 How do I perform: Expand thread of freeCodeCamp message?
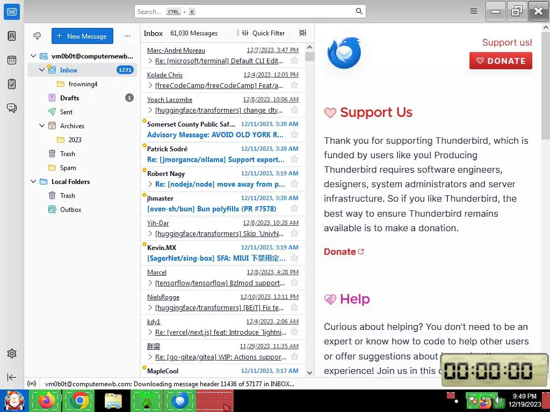coord(150,85)
